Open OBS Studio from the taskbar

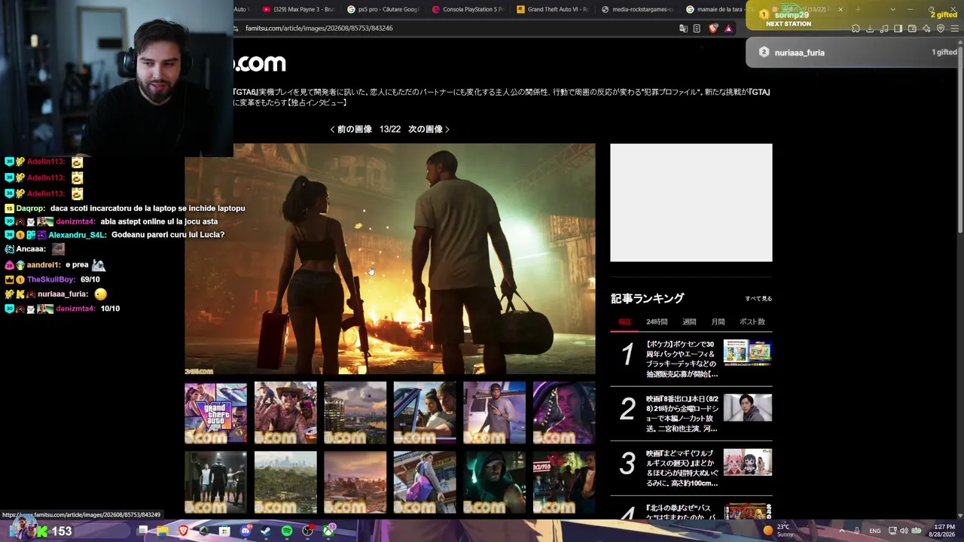pyautogui.click(x=307, y=531)
